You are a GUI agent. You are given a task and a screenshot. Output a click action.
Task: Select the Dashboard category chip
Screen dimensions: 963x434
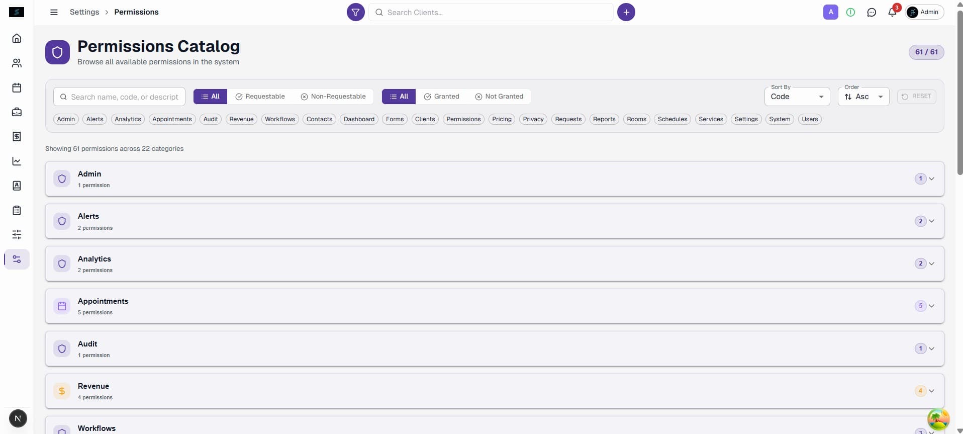coord(359,119)
